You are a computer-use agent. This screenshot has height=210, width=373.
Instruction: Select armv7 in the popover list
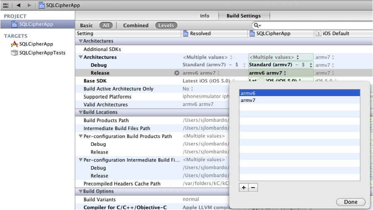tap(300, 100)
